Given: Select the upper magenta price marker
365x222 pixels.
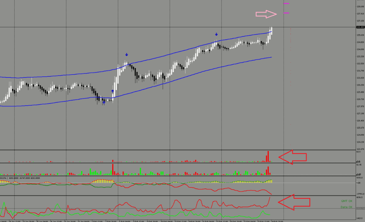Looking at the screenshot, I should (286, 4).
